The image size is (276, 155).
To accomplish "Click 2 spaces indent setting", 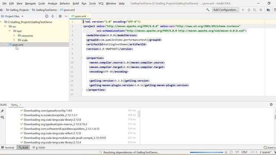I will coord(266,152).
